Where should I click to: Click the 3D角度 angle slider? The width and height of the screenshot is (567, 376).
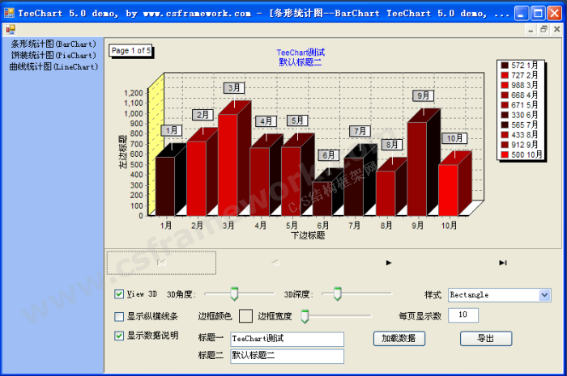click(x=233, y=294)
